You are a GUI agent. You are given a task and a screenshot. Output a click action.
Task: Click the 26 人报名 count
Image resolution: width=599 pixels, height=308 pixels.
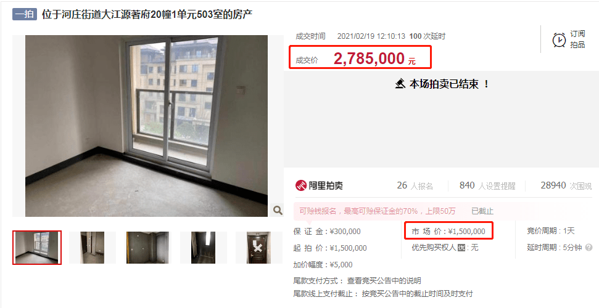click(x=415, y=185)
